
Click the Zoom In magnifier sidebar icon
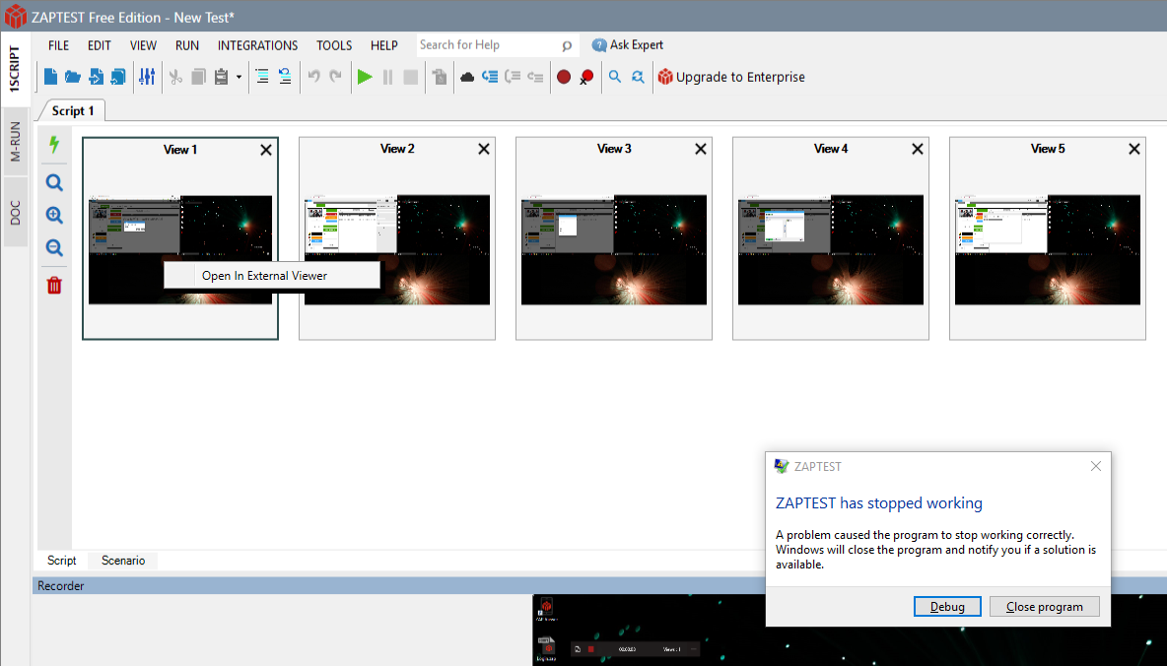pos(54,215)
